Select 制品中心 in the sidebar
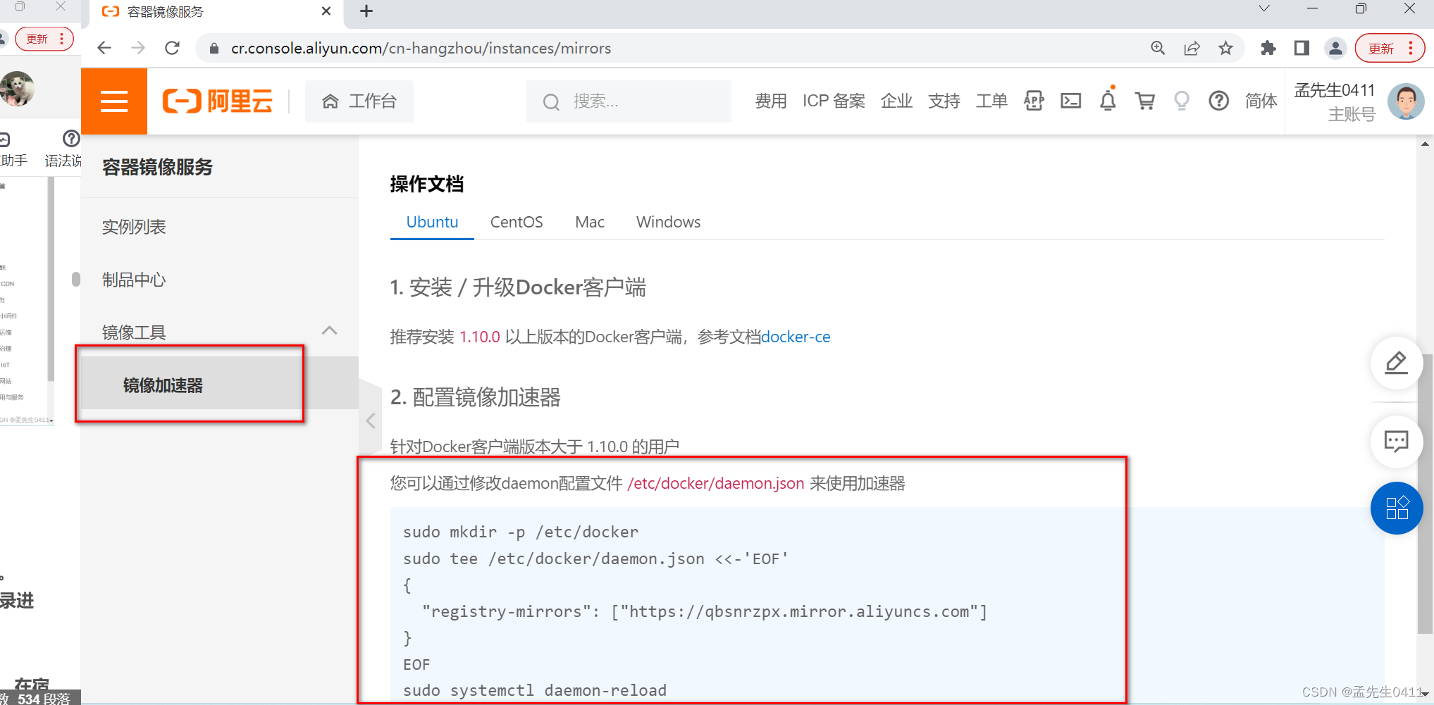The height and width of the screenshot is (705, 1434). [x=134, y=280]
